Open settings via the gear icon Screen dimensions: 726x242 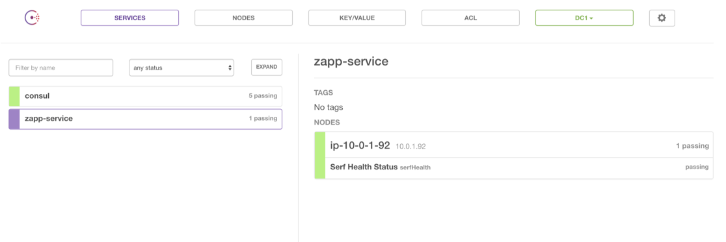coord(662,18)
